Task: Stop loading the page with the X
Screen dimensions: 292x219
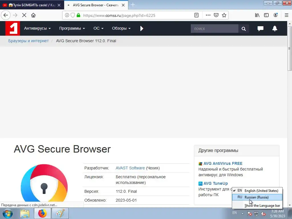Action: 24,15
